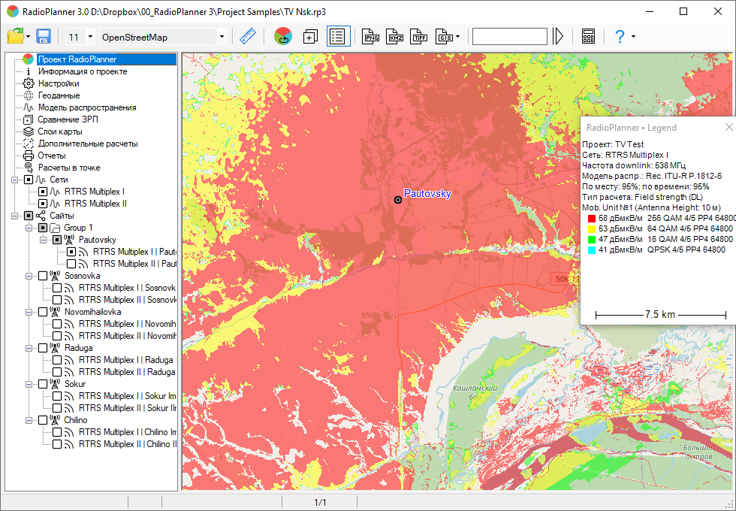The height and width of the screenshot is (511, 736).
Task: Check the Raduga site checkbox
Action: [x=43, y=348]
